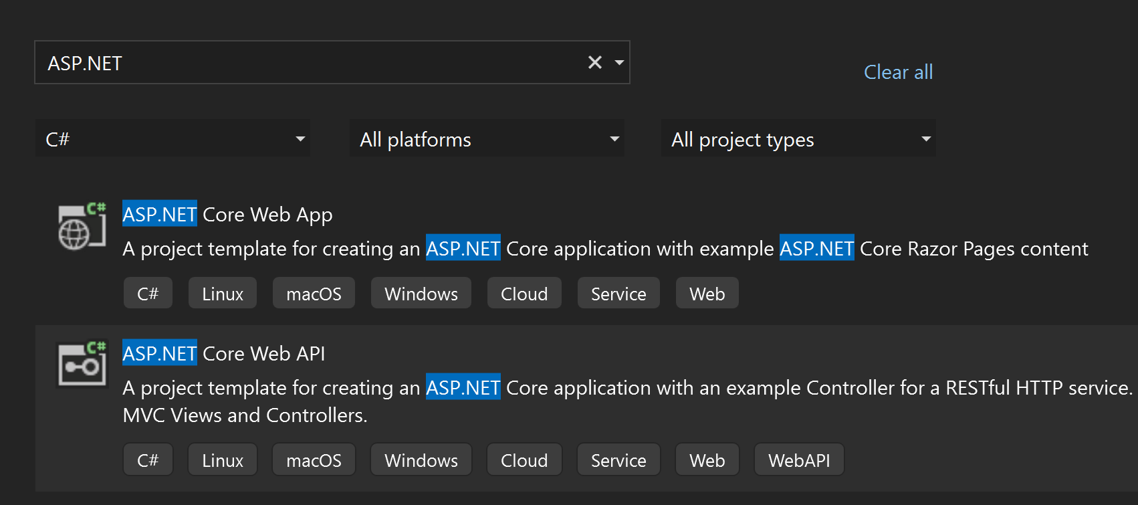Open the search history dropdown arrow

coord(619,62)
